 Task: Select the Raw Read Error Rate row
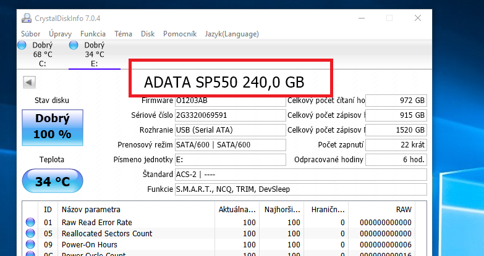click(219, 223)
